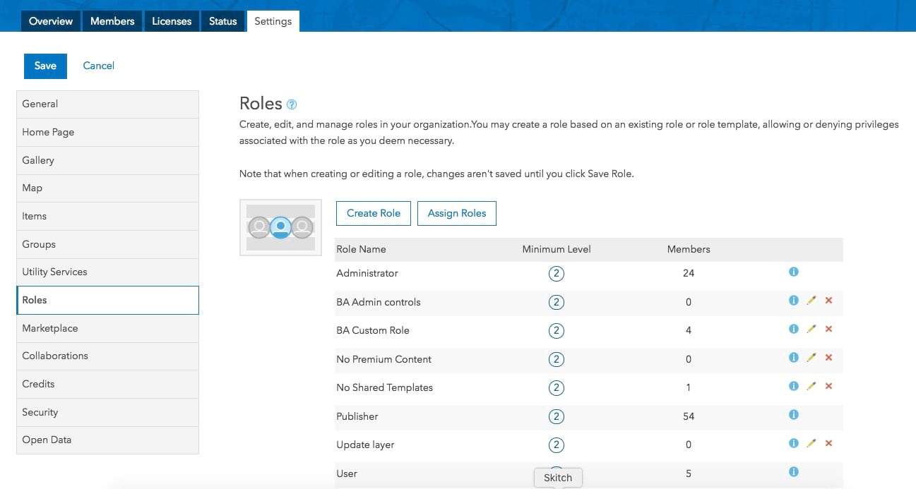The height and width of the screenshot is (489, 916).
Task: View info for the Administrator role
Action: click(793, 272)
